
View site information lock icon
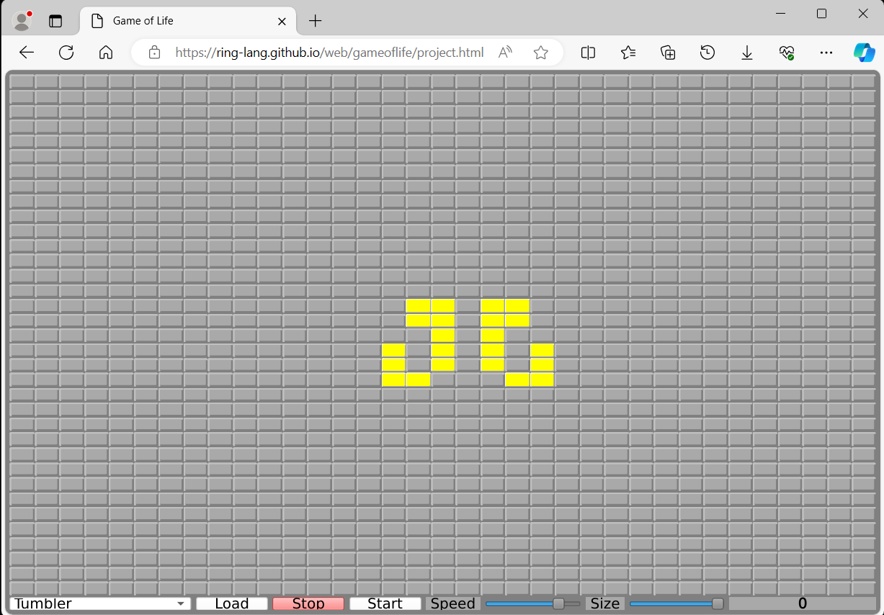(153, 53)
